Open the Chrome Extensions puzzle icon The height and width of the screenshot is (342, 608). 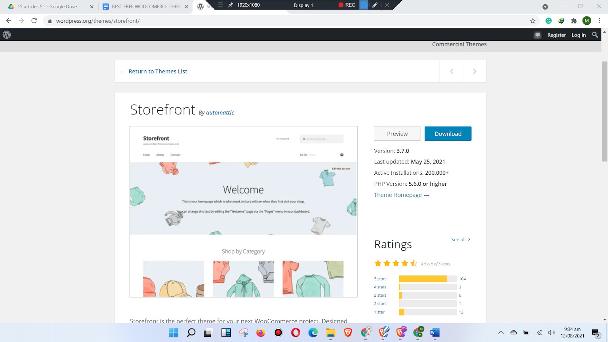click(574, 21)
